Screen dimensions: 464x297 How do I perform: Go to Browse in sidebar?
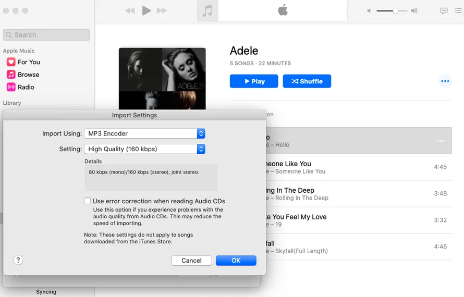[28, 75]
